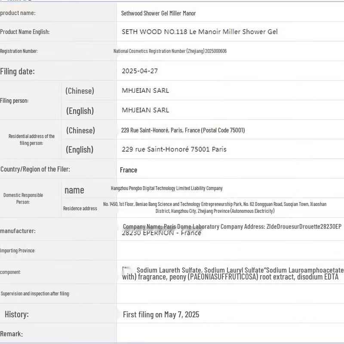Select 'Hangzhou Pengbo Digital Technology Limited Liability Company'

[167, 188]
